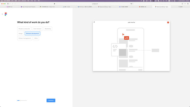This screenshot has height=107, width=190.
Task: Click the Control Center icon in menu bar
Action: pyautogui.click(x=175, y=1)
